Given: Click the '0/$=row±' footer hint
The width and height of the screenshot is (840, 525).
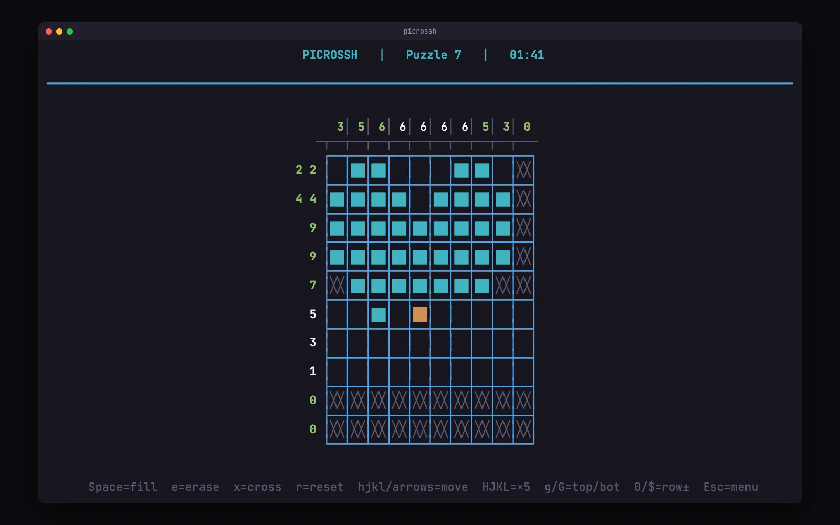Looking at the screenshot, I should point(661,487).
